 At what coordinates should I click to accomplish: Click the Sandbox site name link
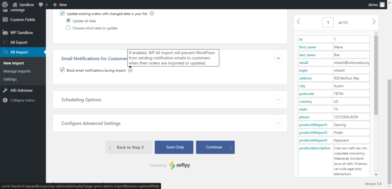(26, 4)
